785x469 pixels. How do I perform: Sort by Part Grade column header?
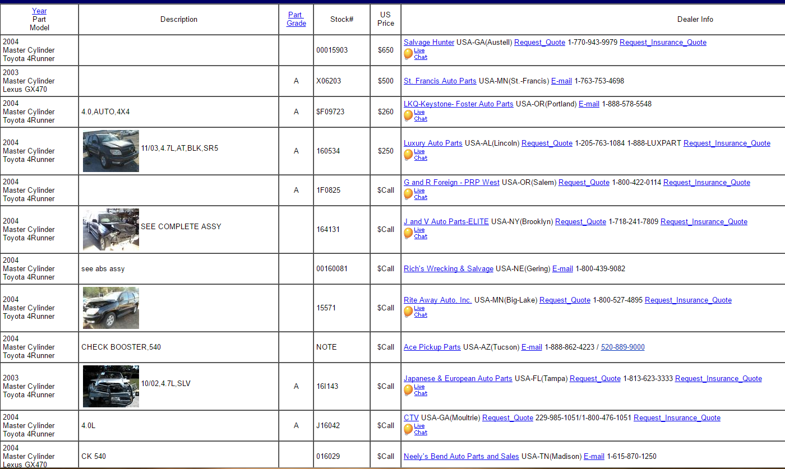pos(296,19)
